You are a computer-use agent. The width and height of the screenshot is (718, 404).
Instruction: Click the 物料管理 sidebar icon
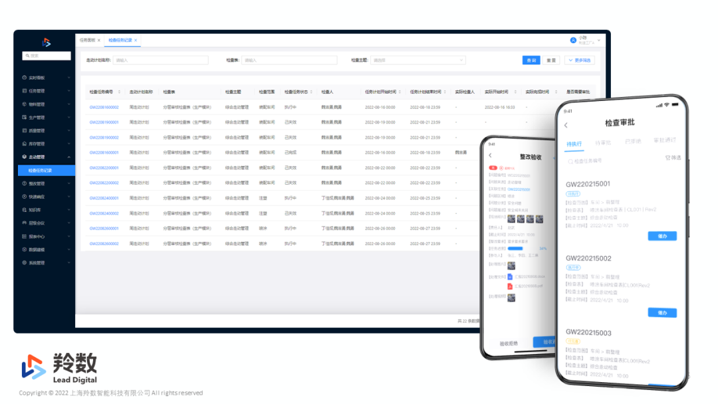tap(25, 104)
